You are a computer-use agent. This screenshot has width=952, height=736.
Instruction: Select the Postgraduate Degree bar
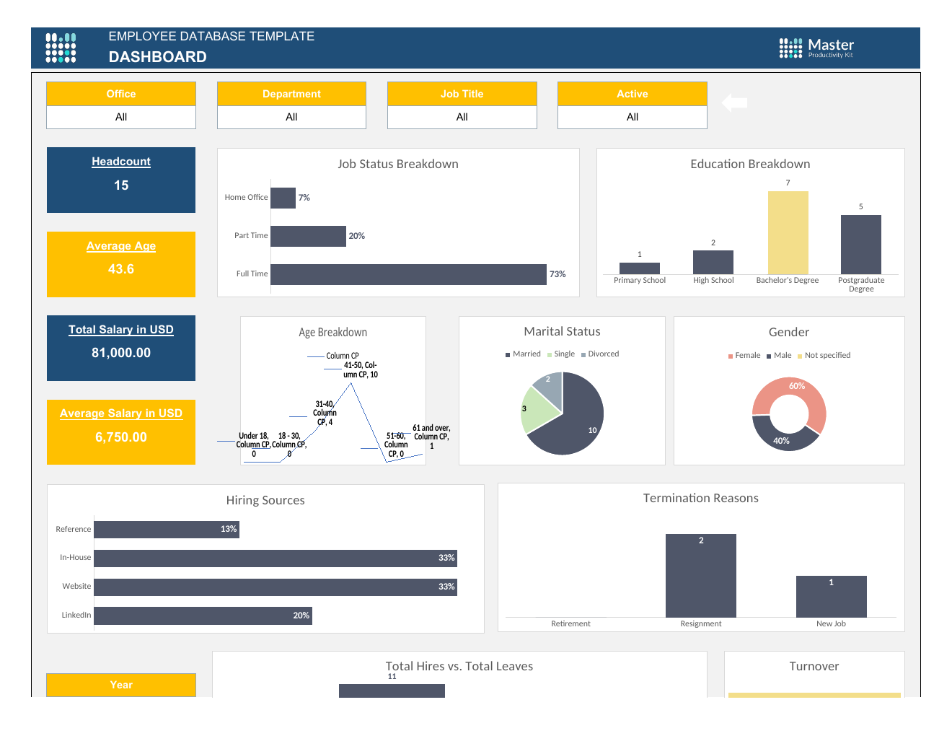pyautogui.click(x=861, y=245)
